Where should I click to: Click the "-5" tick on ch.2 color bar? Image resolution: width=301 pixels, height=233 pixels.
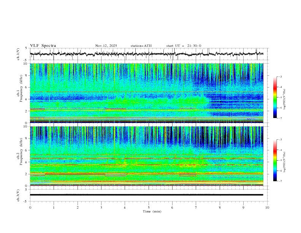(280, 160)
